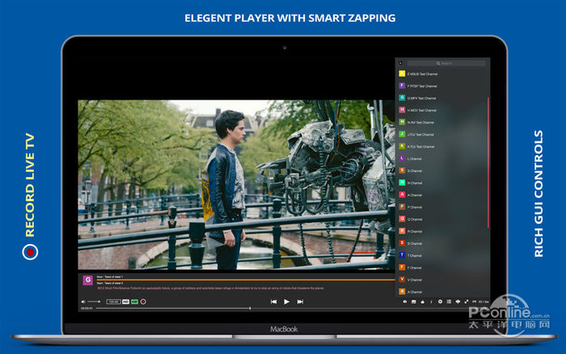This screenshot has width=566, height=354.
Task: Click the pink H channel icon
Action: click(x=402, y=110)
